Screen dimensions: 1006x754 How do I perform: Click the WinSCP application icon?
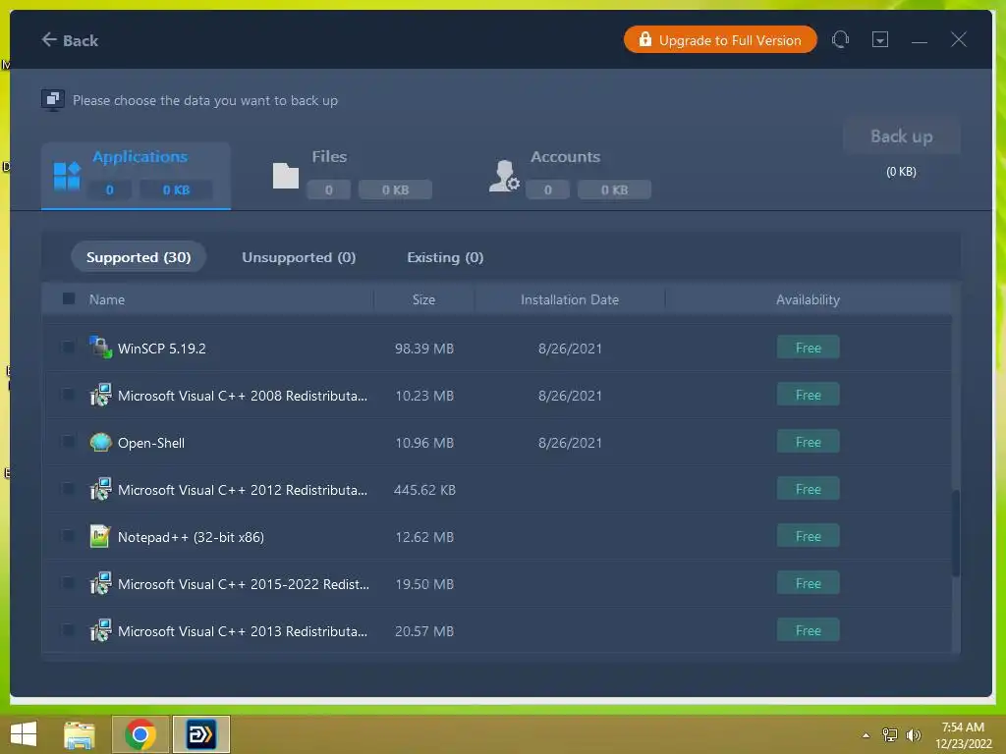point(101,348)
